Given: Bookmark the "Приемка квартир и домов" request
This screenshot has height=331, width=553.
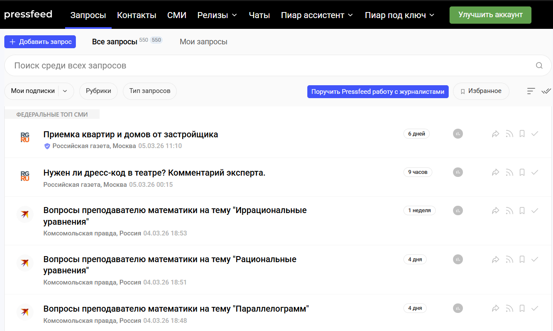Looking at the screenshot, I should (x=522, y=134).
